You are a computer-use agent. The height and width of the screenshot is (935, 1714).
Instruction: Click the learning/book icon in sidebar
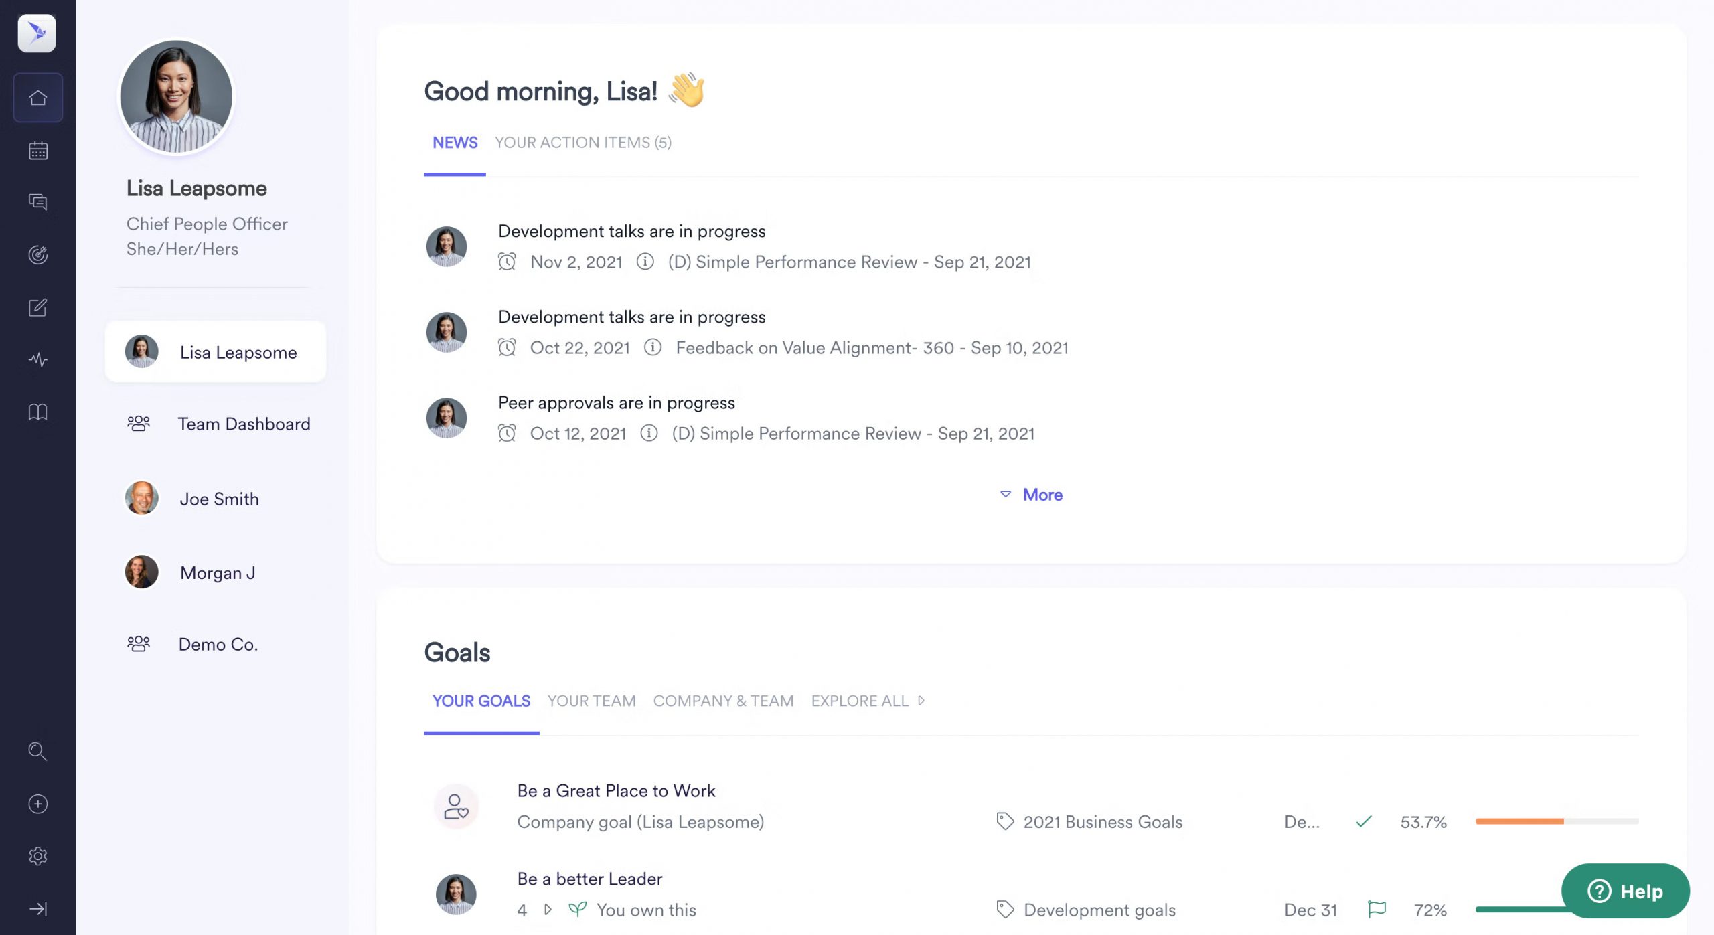(37, 412)
